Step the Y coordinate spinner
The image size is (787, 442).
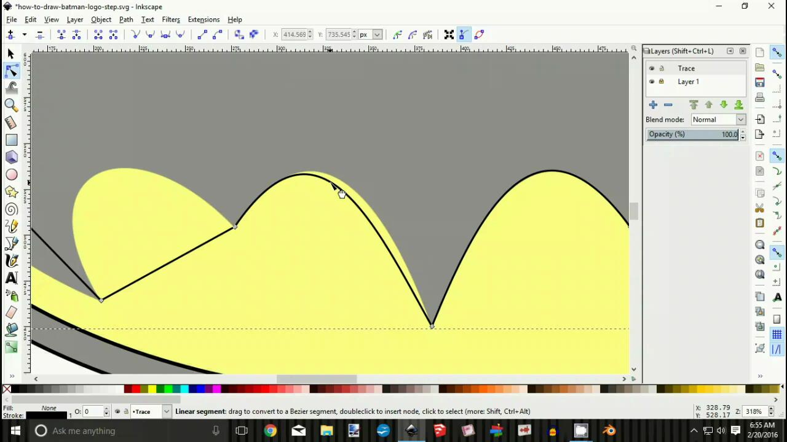pyautogui.click(x=354, y=34)
